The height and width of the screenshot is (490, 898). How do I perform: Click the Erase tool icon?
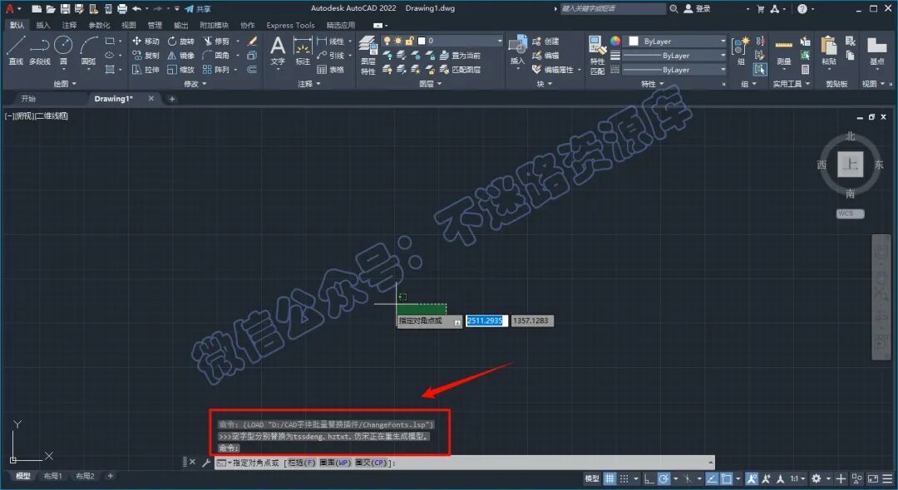pos(252,42)
